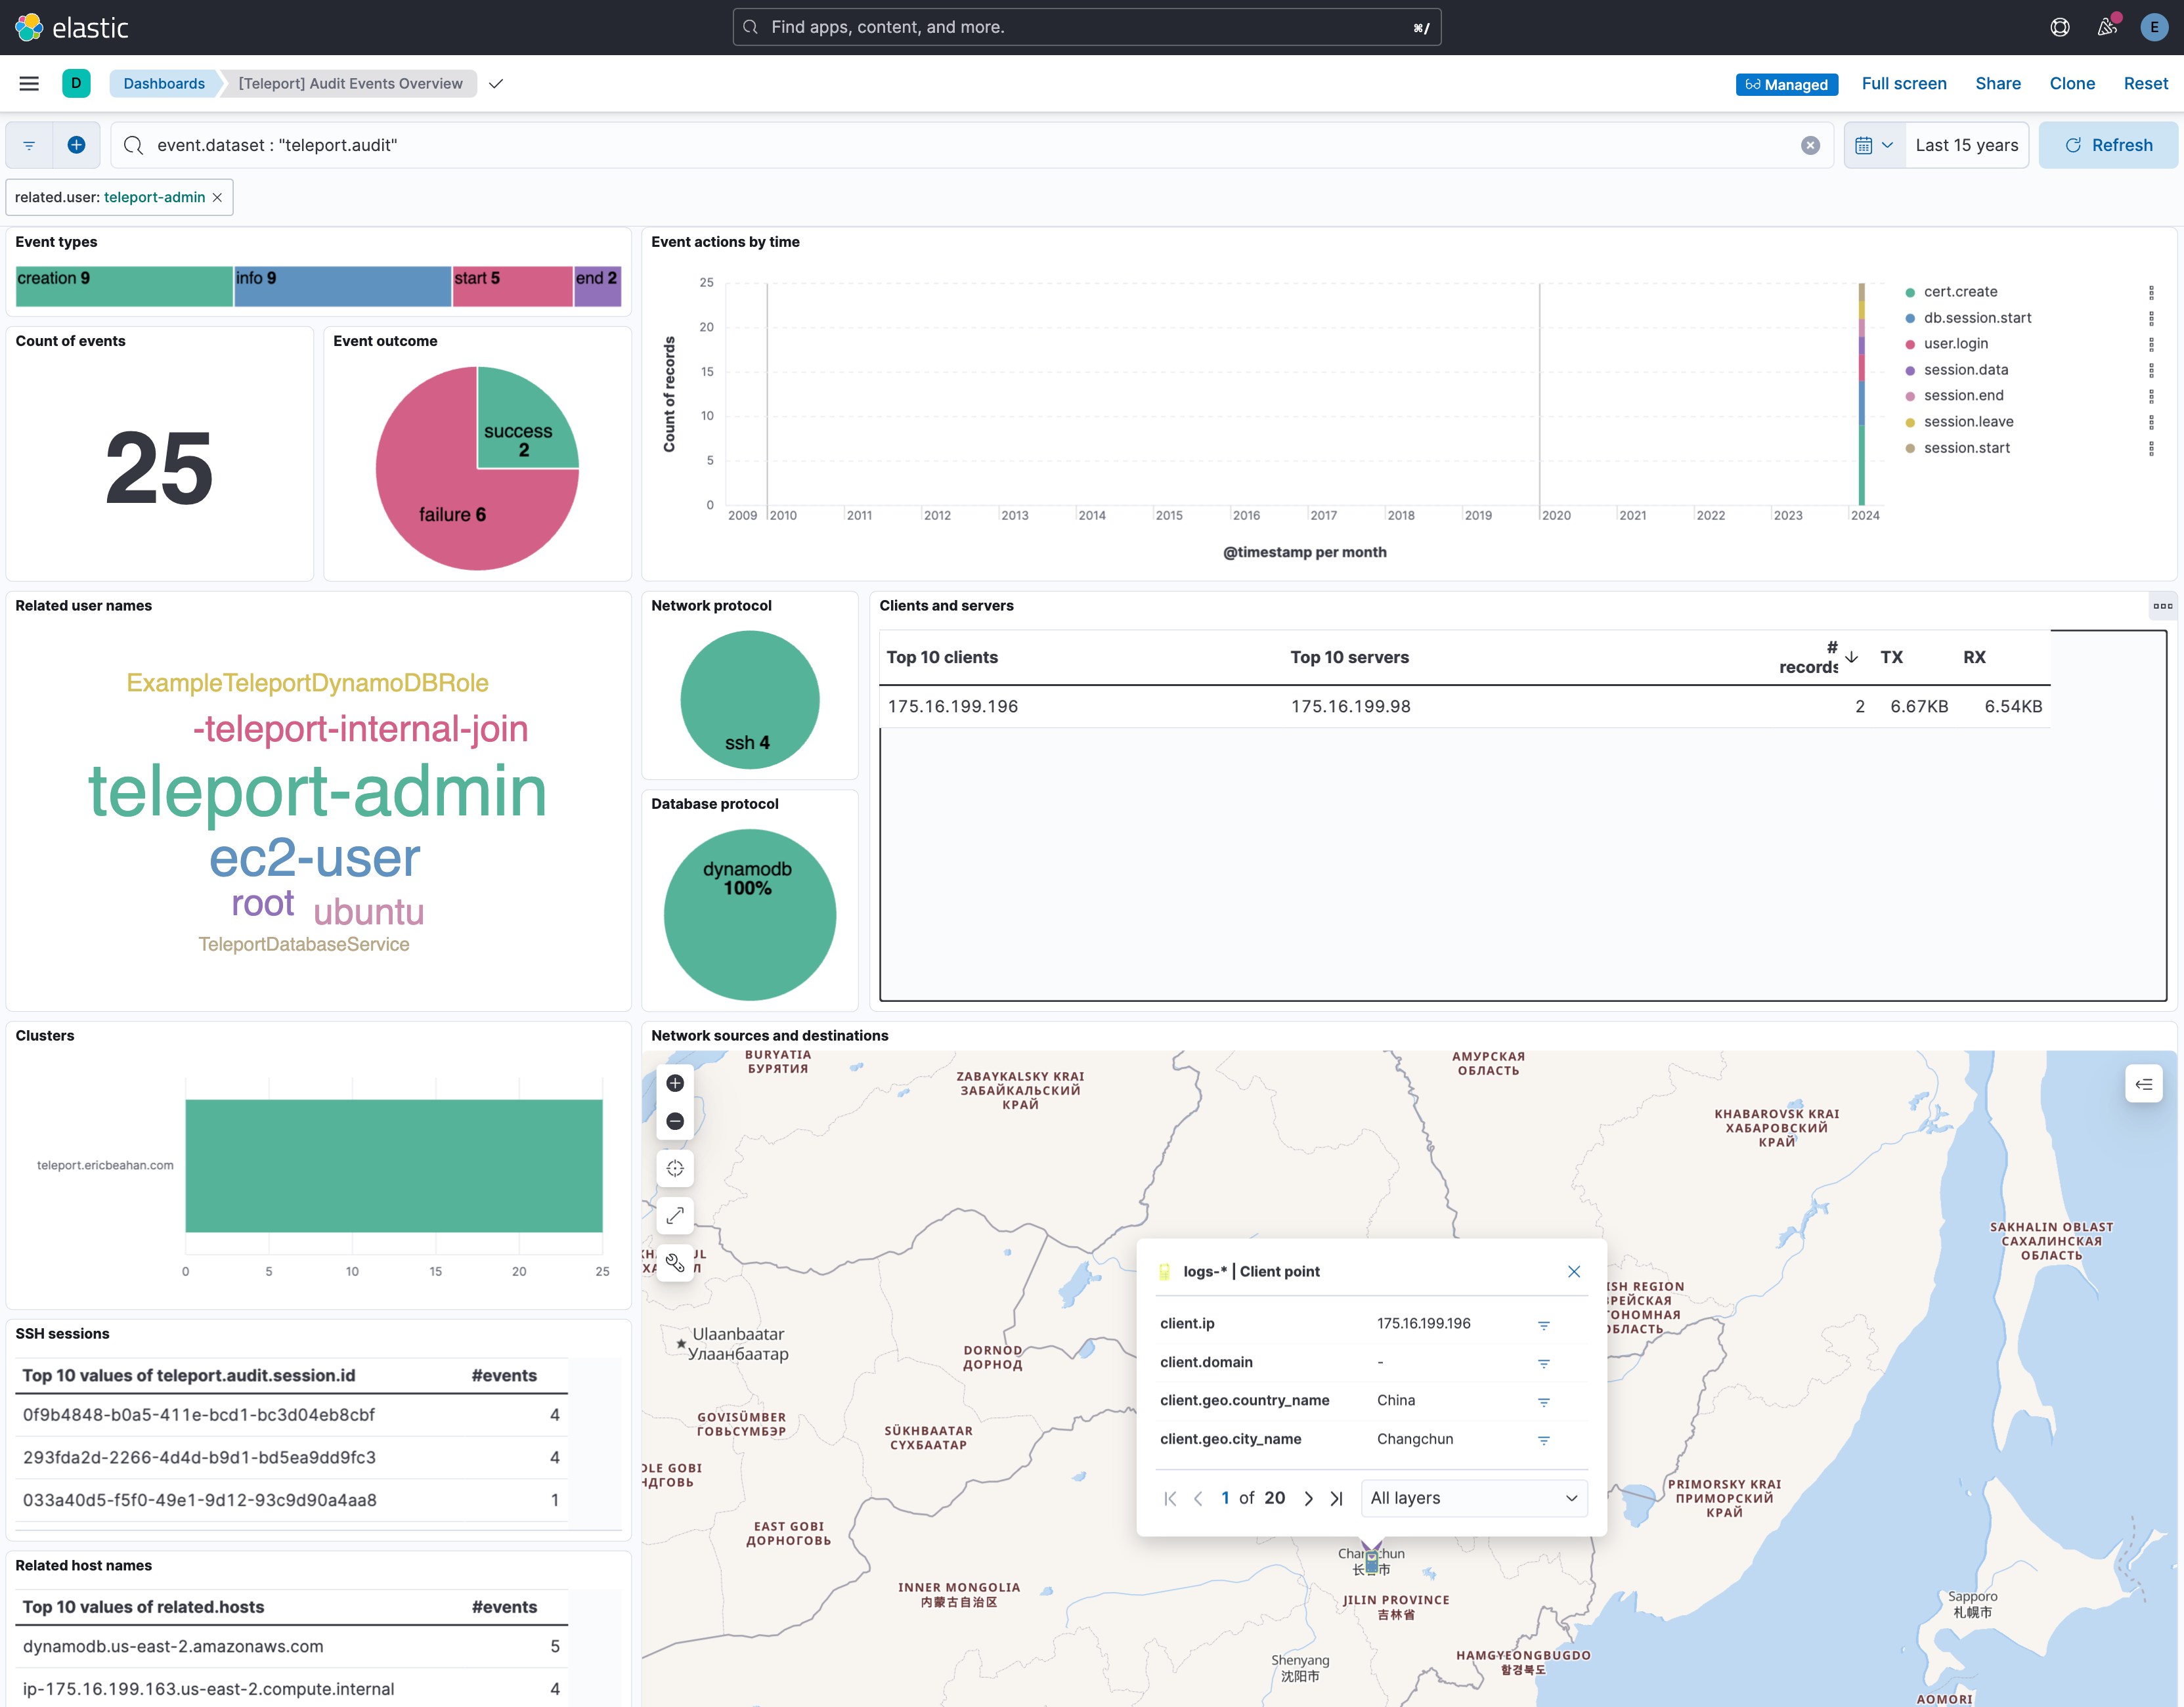Open the newsfeed notifications icon
Image resolution: width=2184 pixels, height=1707 pixels.
pos(2107,27)
